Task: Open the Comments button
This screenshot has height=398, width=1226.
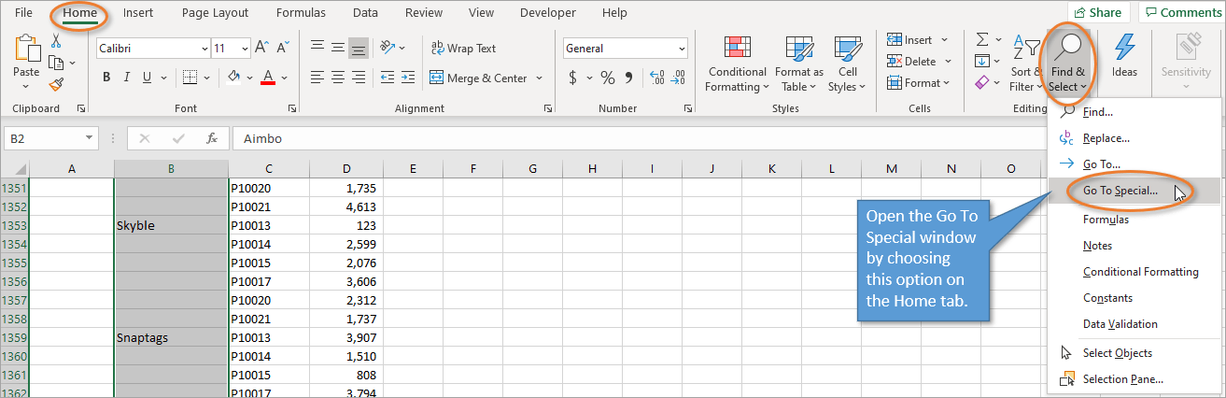Action: pyautogui.click(x=1181, y=13)
